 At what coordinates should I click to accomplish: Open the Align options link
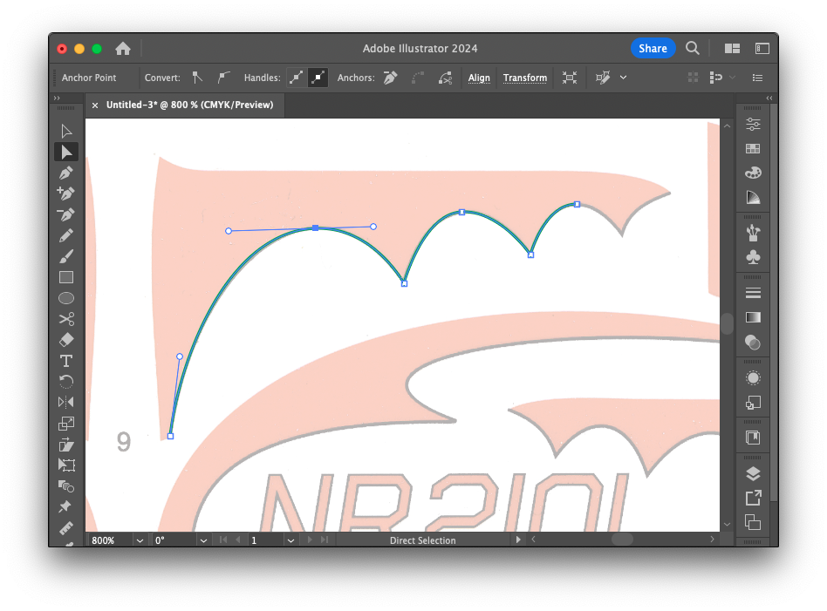(x=479, y=78)
